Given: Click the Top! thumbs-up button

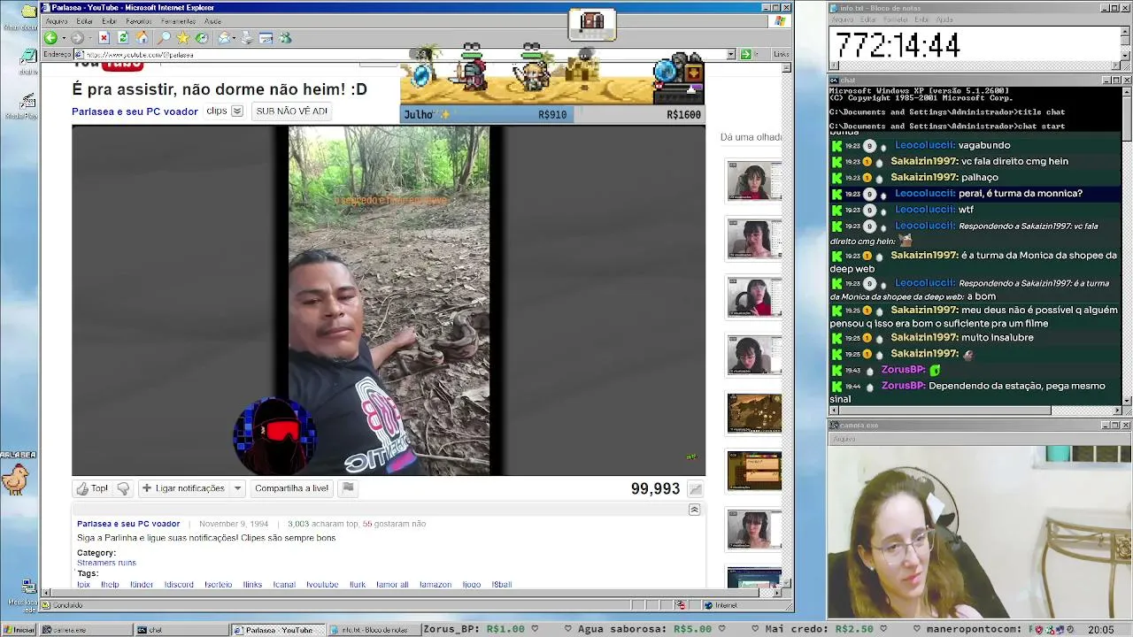Looking at the screenshot, I should click(92, 488).
